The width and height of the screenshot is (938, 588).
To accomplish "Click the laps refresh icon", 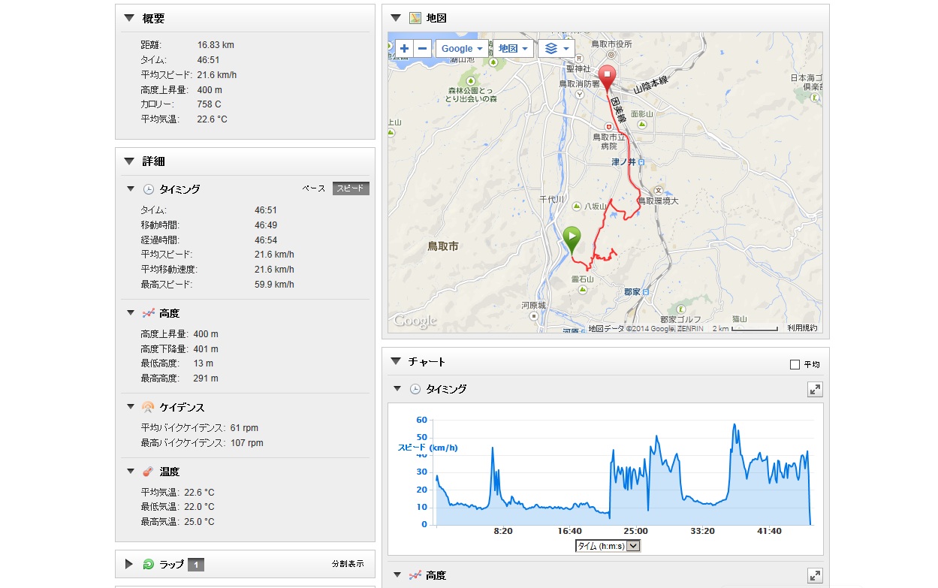I will pyautogui.click(x=148, y=564).
